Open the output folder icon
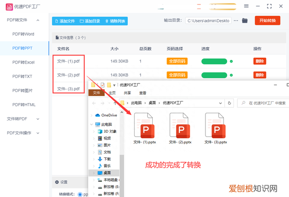This screenshot has height=197, width=289. tap(245, 20)
